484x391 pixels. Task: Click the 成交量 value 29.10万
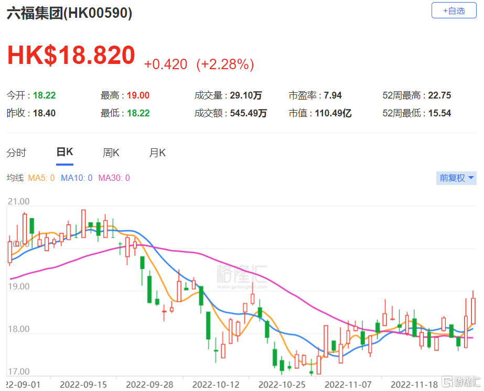coord(246,95)
